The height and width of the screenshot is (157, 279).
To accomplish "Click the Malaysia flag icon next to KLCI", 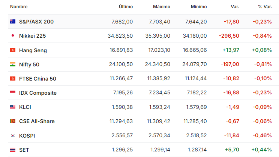I will point(13,107).
